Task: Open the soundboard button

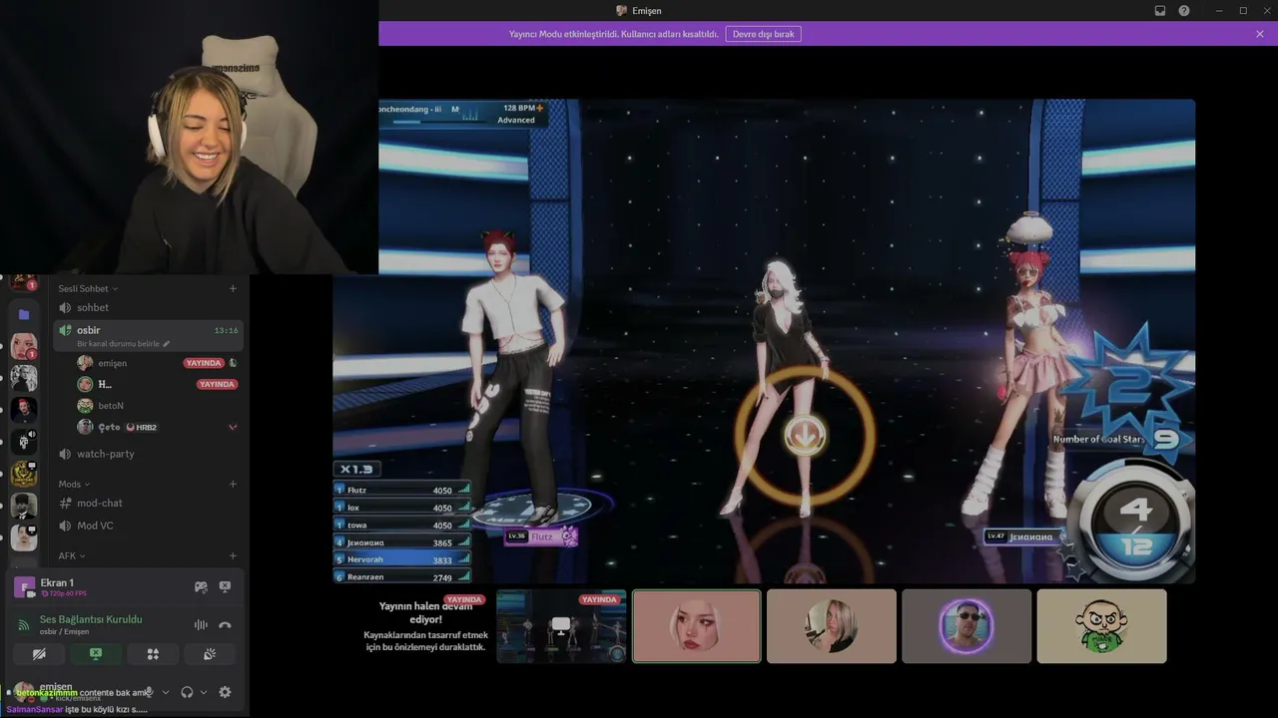Action: click(x=210, y=654)
